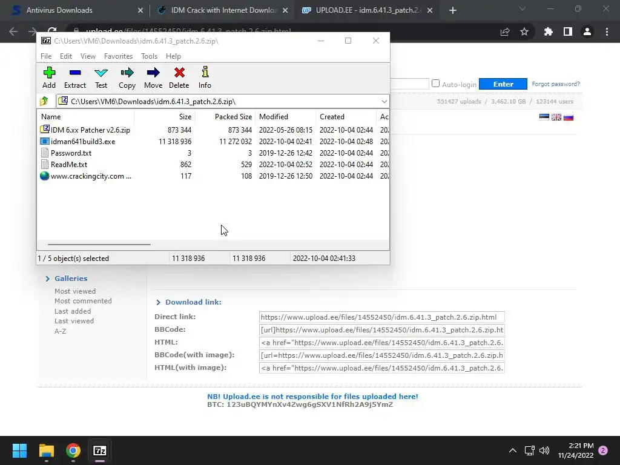Click the Extract toolbar icon

coord(74,77)
